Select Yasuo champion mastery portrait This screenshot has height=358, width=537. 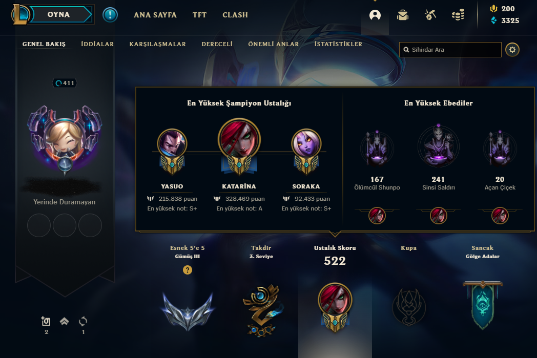pos(172,143)
